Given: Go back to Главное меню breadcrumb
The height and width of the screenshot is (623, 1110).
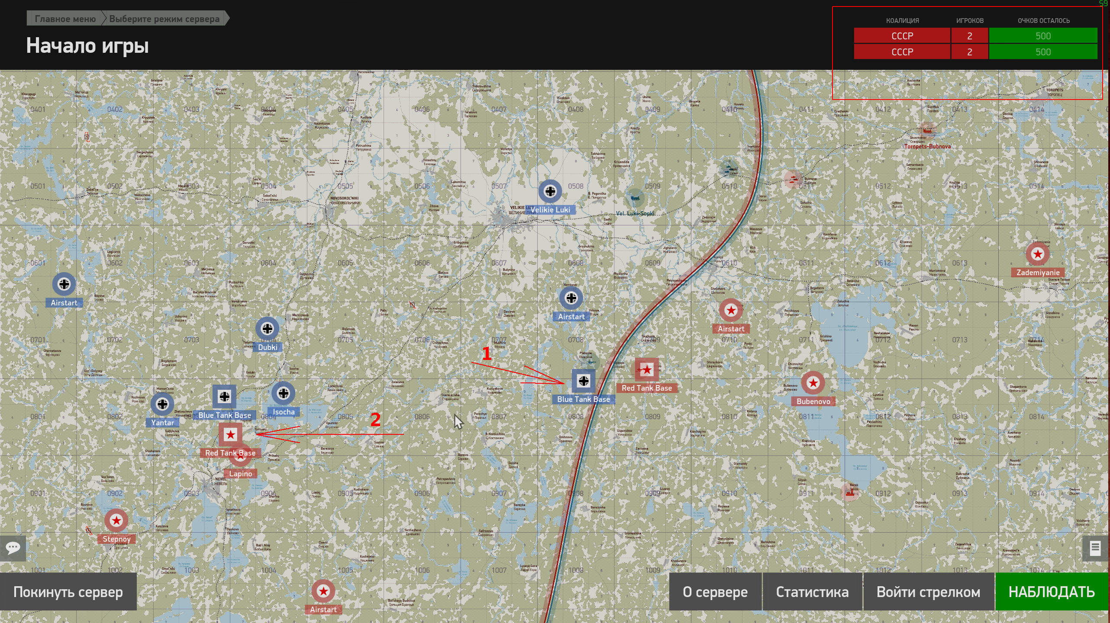Looking at the screenshot, I should [65, 19].
